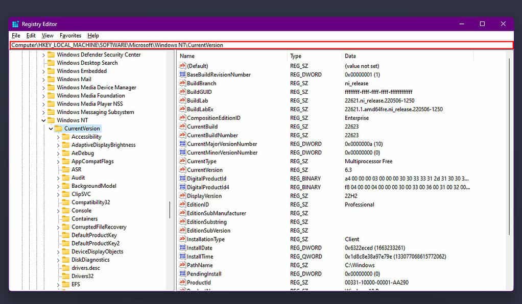The height and width of the screenshot is (304, 522).
Task: Expand the CorruptedFileRecovery node
Action: (58, 227)
